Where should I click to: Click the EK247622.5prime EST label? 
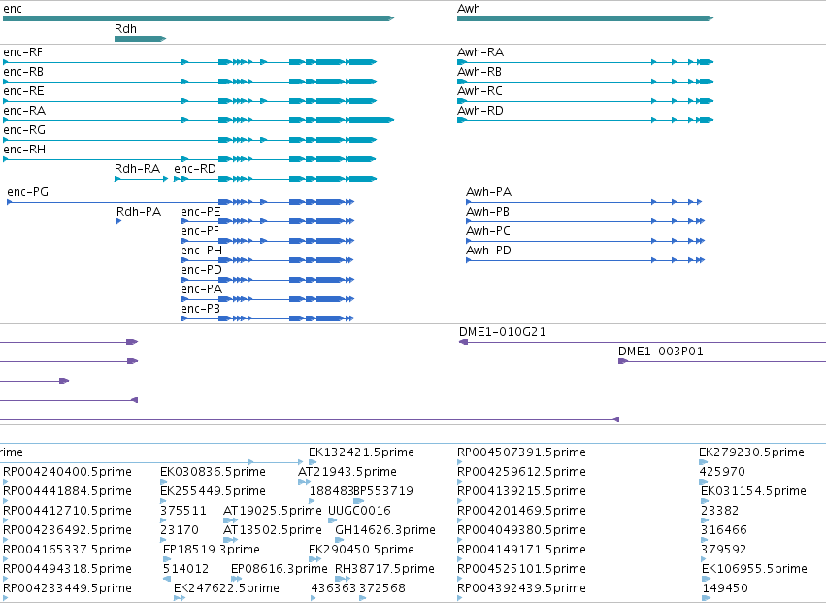tap(226, 588)
